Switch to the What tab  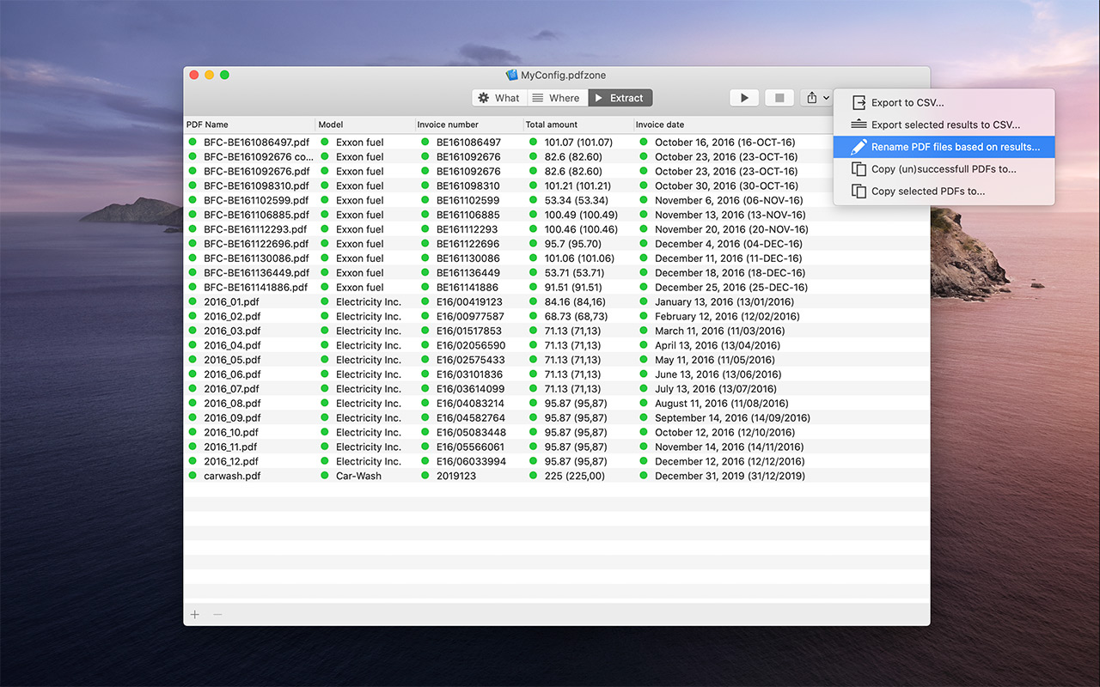[498, 98]
